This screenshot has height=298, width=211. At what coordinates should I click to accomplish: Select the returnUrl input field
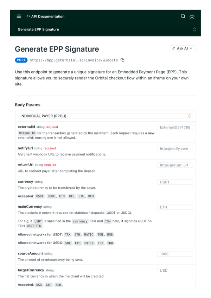pos(175,165)
